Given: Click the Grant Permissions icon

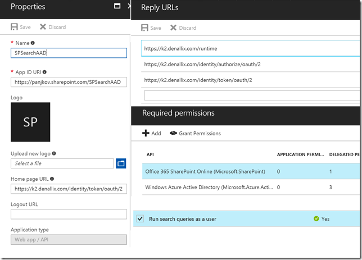Looking at the screenshot, I should pyautogui.click(x=173, y=133).
